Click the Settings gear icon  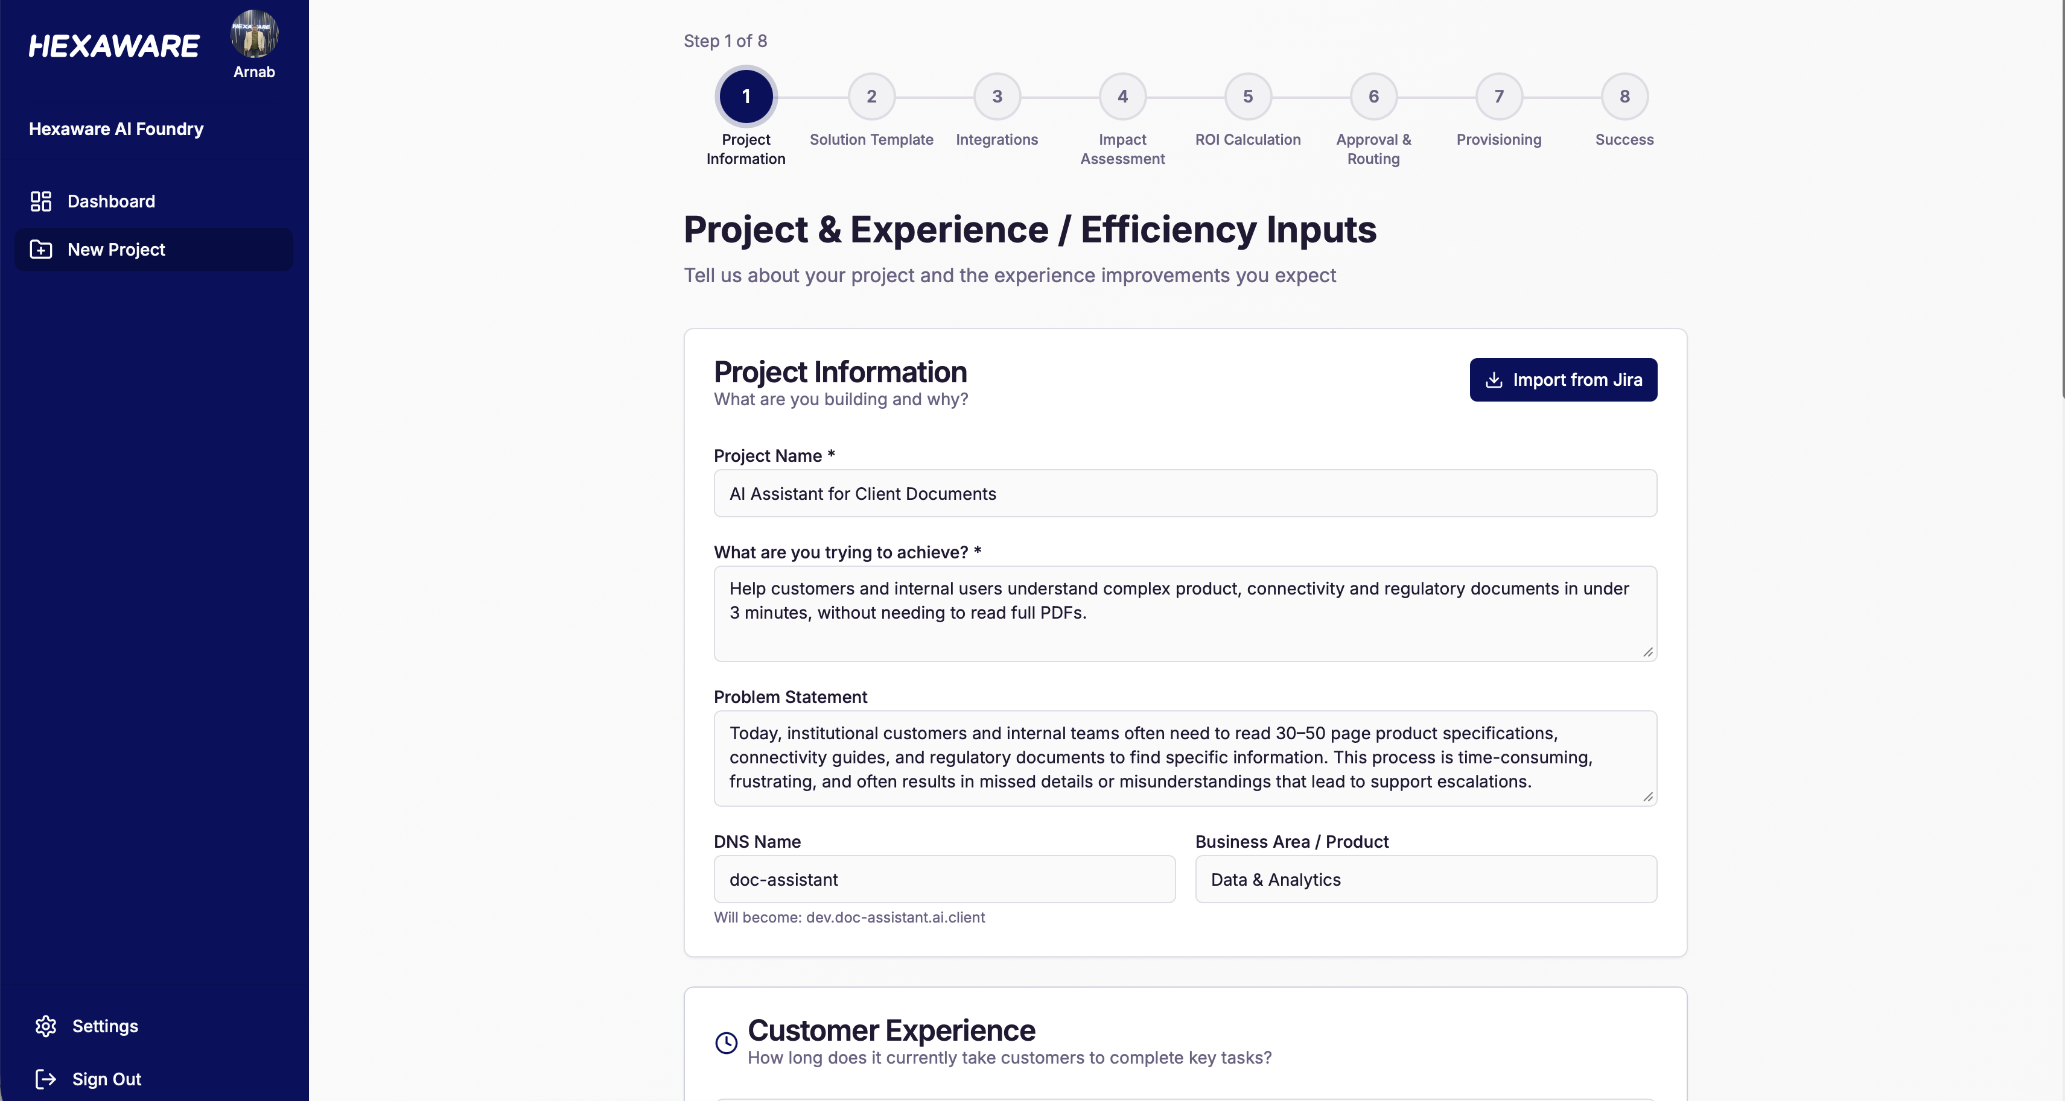[46, 1026]
